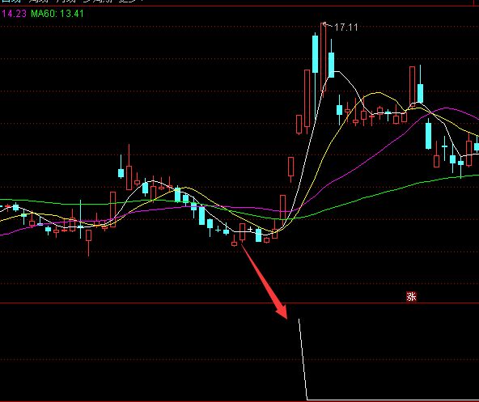Click the red 涨 marker icon

(411, 296)
